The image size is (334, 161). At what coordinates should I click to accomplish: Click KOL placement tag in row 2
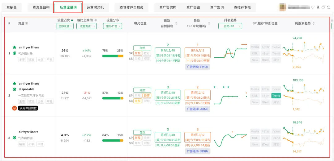pyautogui.click(x=255, y=96)
